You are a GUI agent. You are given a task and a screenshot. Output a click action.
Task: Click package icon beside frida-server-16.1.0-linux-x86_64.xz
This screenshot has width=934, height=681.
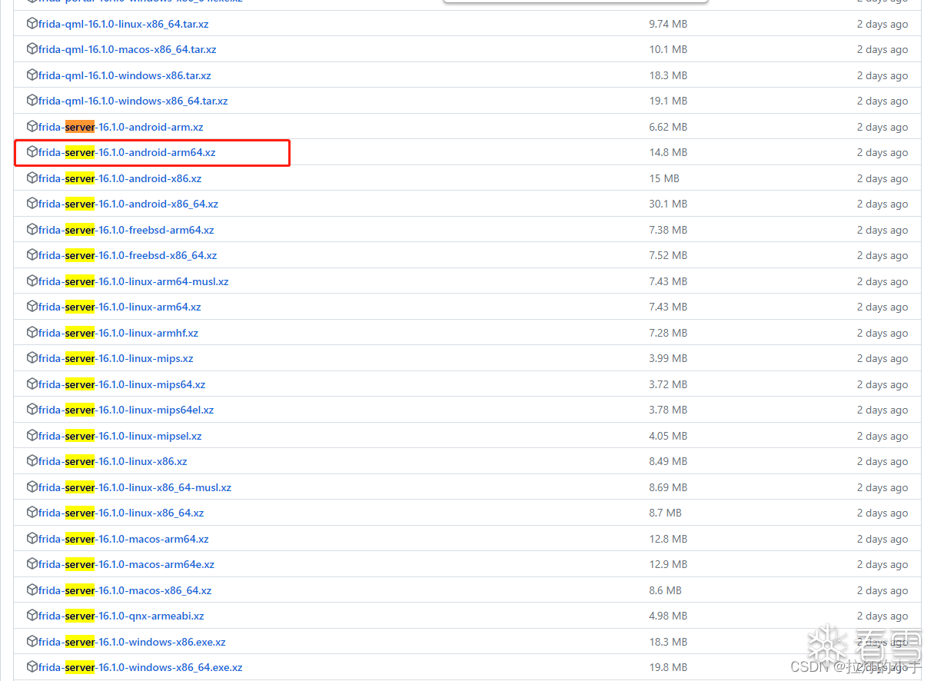(x=32, y=513)
